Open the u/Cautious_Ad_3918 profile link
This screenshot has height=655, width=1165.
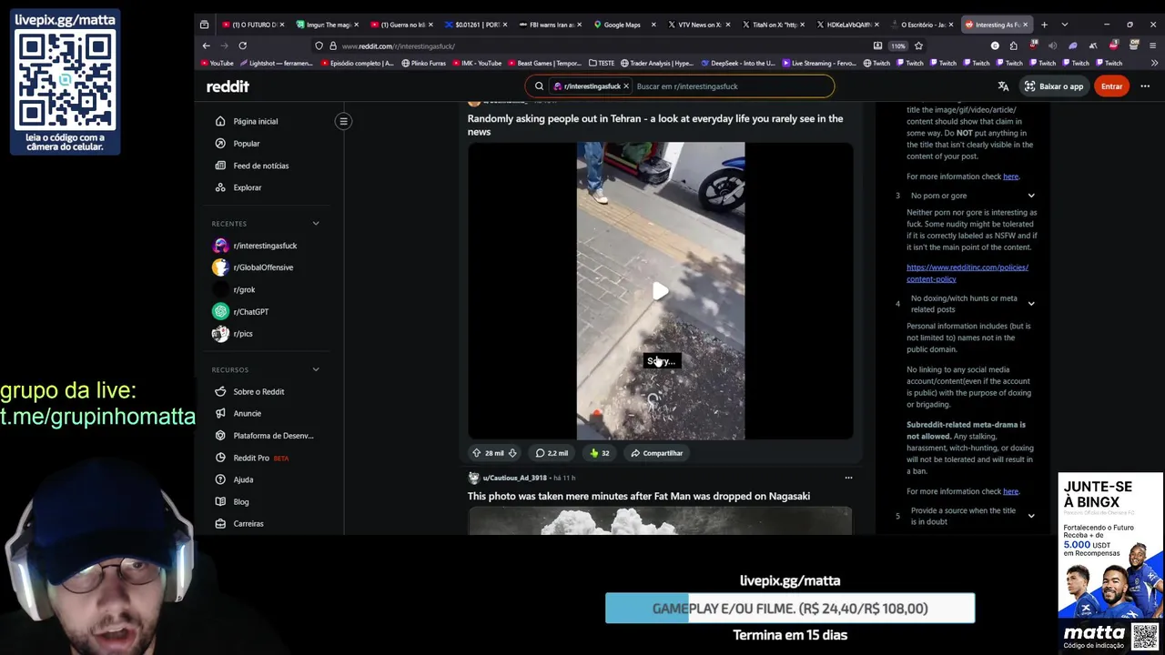coord(514,478)
